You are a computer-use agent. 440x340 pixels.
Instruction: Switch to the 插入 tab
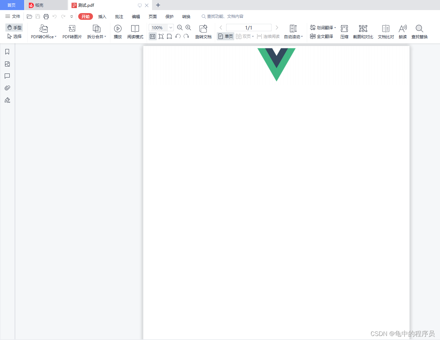pyautogui.click(x=102, y=16)
